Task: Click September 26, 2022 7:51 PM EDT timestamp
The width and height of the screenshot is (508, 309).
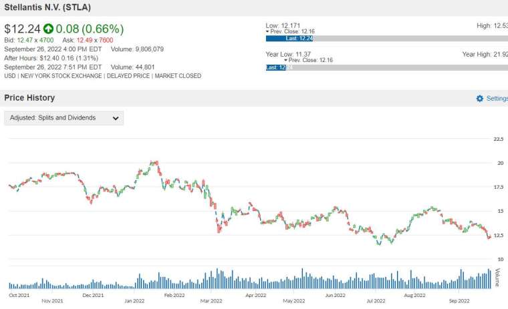Action: tap(53, 67)
